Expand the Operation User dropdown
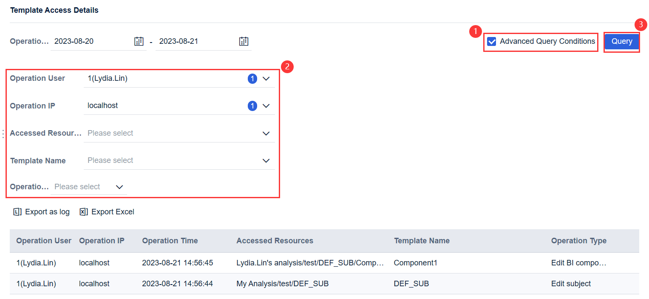This screenshot has height=299, width=649. (x=266, y=78)
